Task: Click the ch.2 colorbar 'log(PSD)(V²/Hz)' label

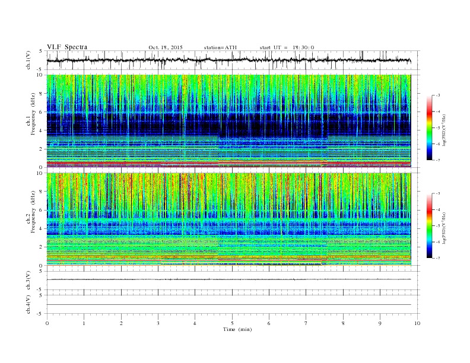Action: coord(444,228)
